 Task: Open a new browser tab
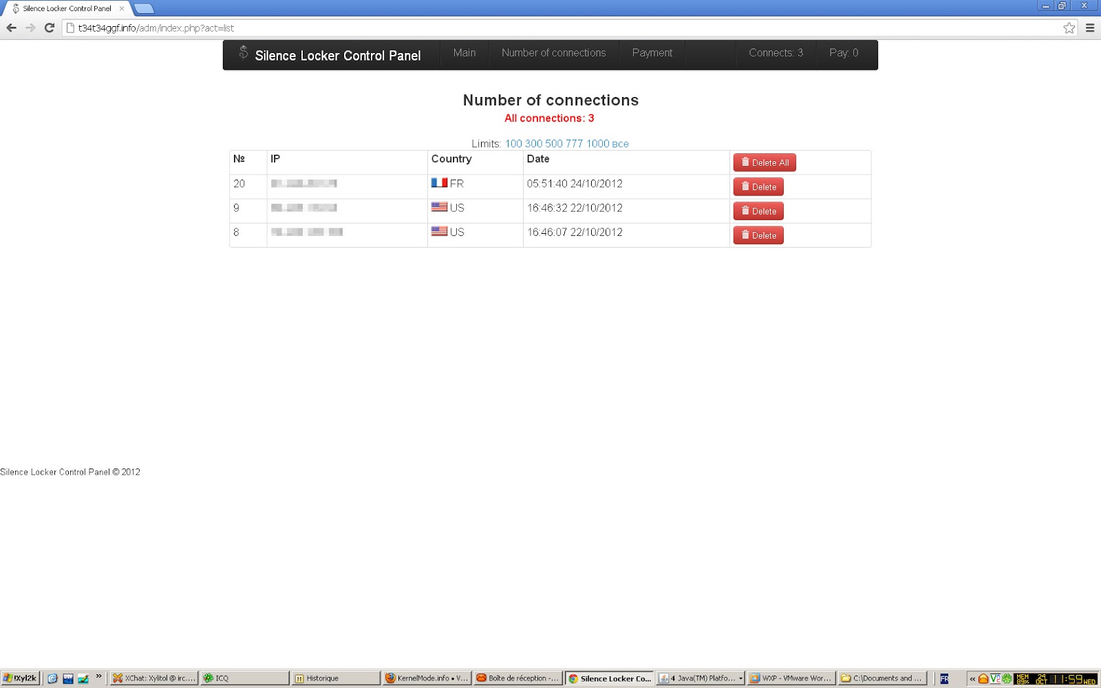(x=144, y=9)
